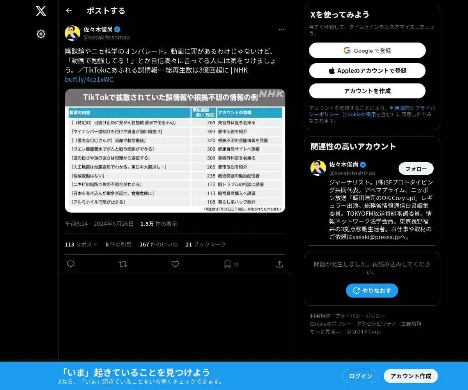Open footer アクセシビリティ link

tap(376, 324)
